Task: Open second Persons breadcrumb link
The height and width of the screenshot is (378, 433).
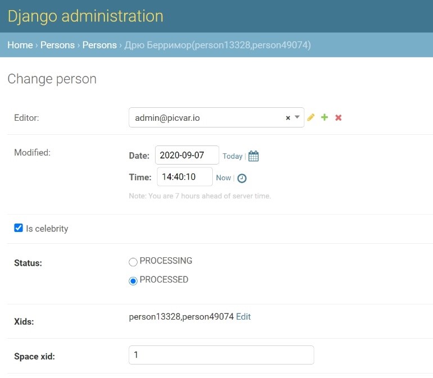Action: pos(99,45)
